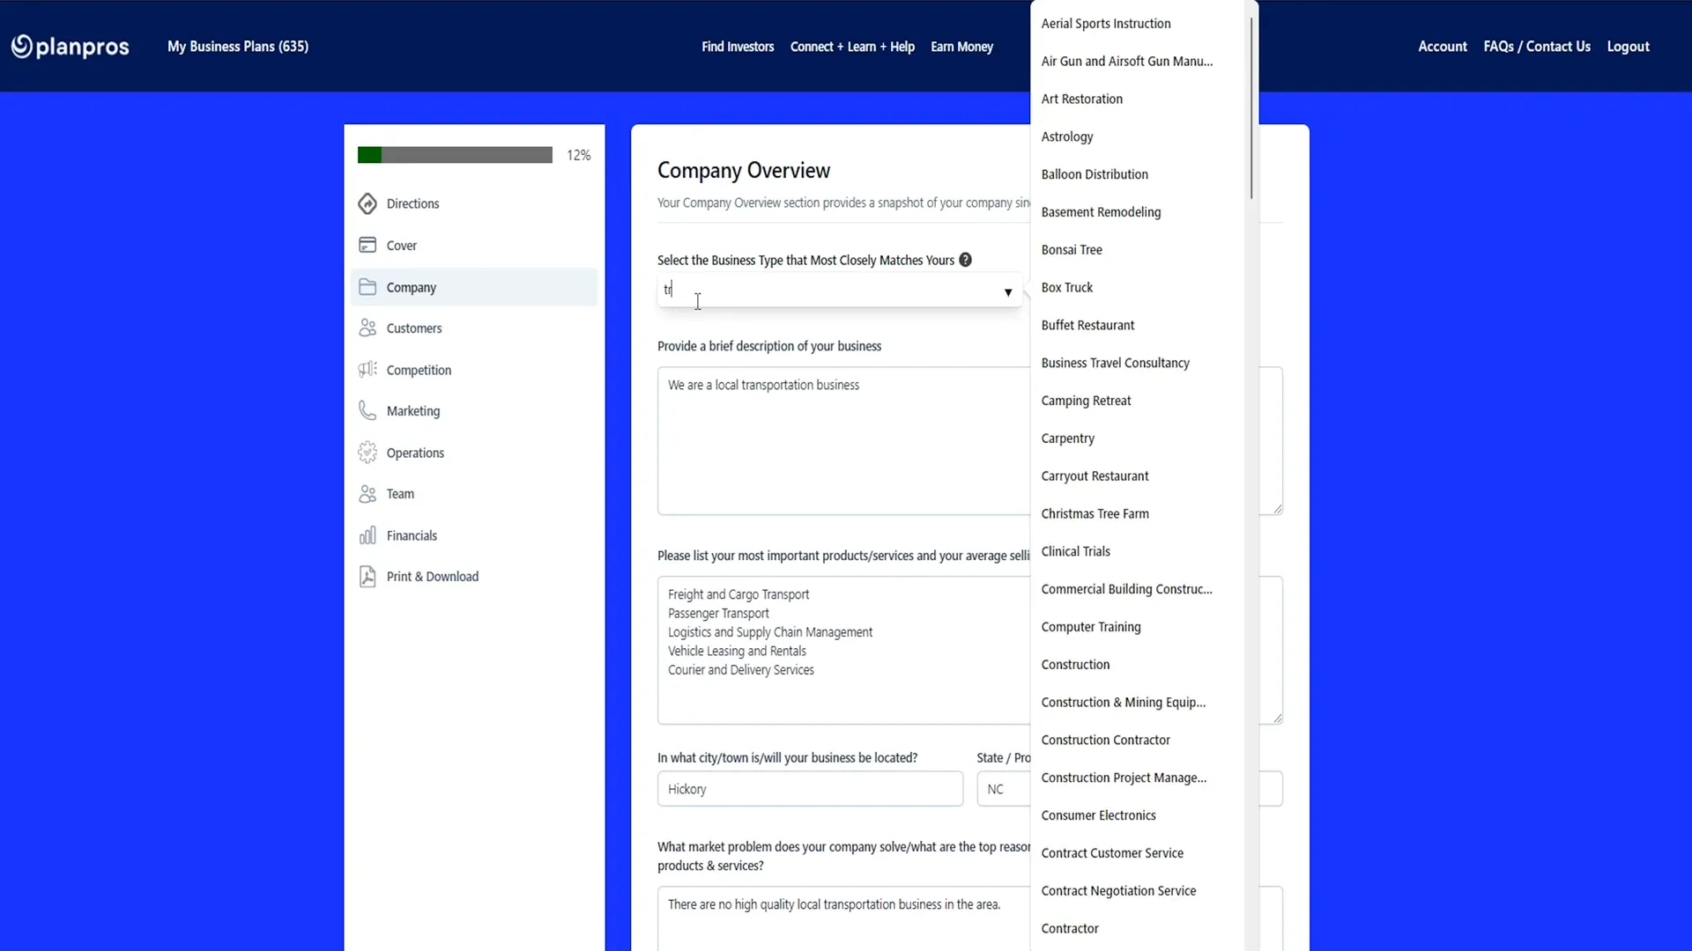
Task: Open the Financials section label
Action: click(412, 535)
